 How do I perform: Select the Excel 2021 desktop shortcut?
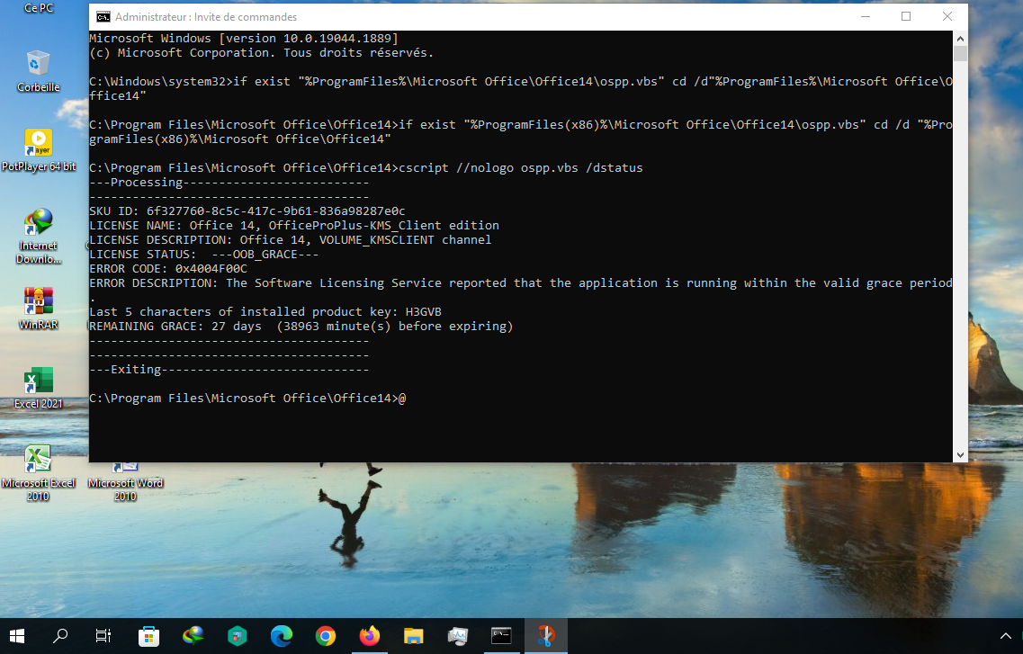click(x=39, y=388)
